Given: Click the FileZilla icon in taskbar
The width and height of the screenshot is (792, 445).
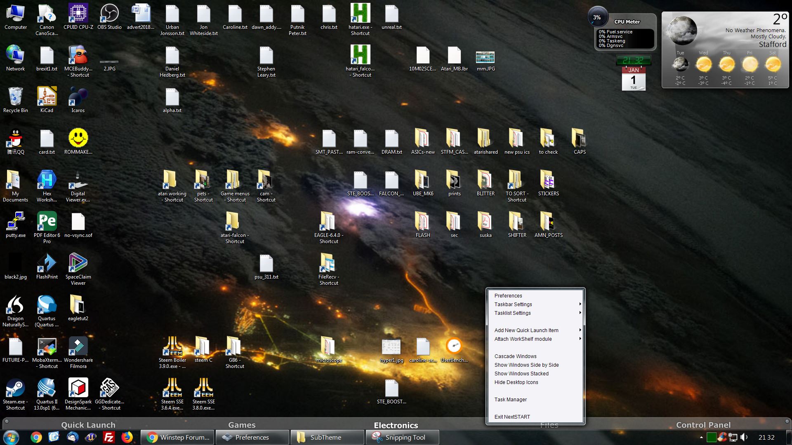Looking at the screenshot, I should tap(109, 437).
